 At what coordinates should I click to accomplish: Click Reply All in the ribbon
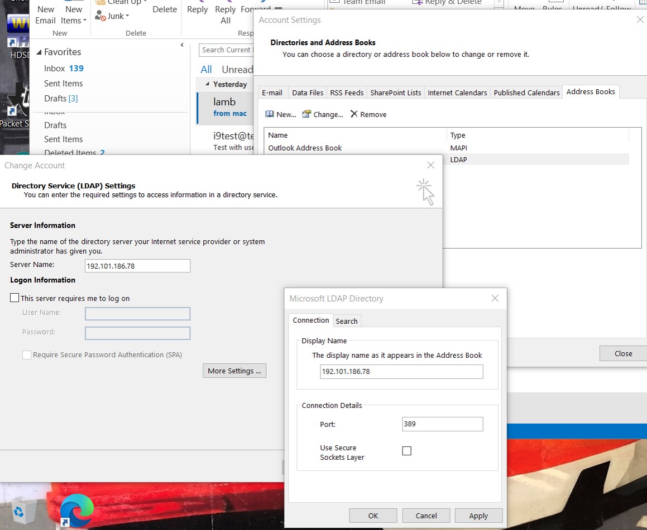pos(226,14)
